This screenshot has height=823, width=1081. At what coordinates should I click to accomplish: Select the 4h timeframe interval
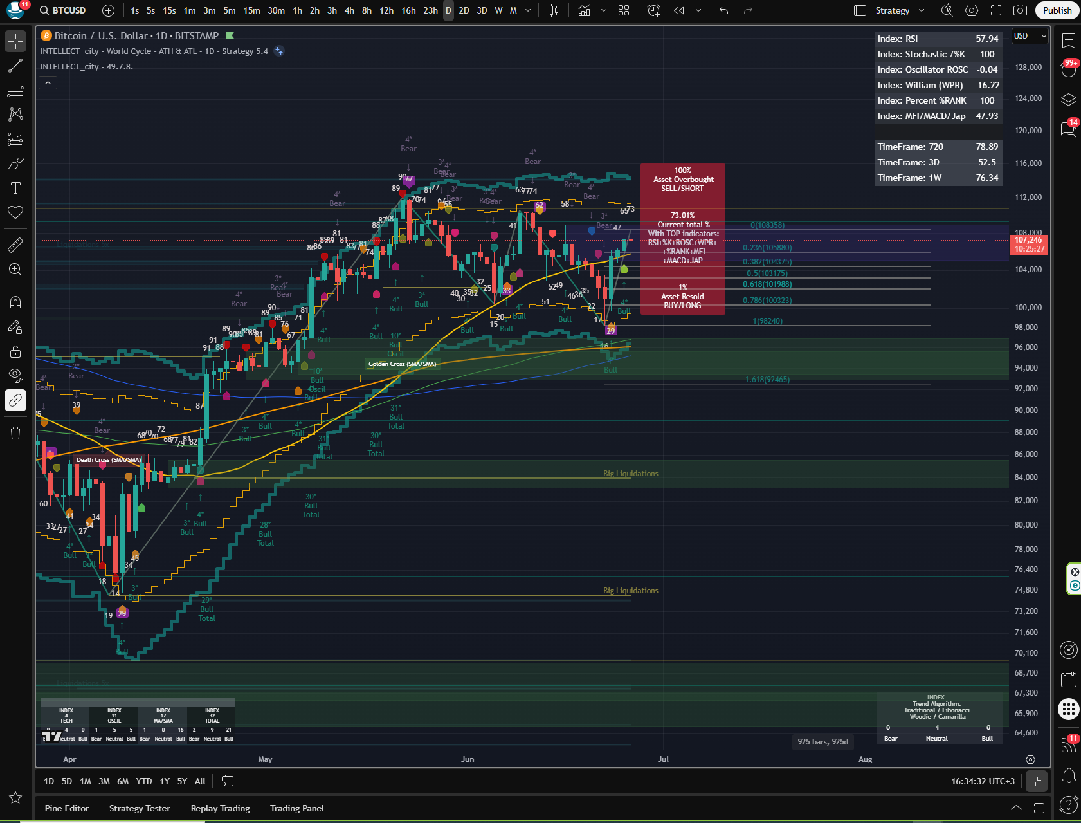(349, 10)
